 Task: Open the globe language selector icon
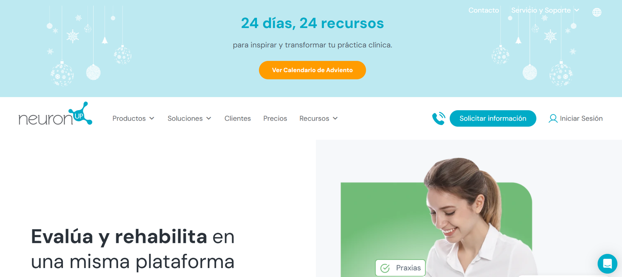pyautogui.click(x=597, y=12)
